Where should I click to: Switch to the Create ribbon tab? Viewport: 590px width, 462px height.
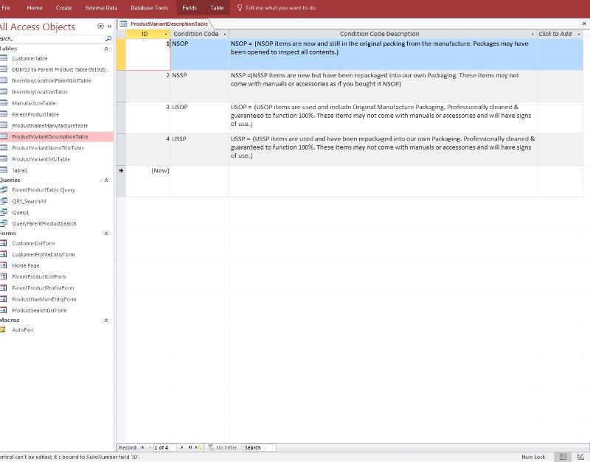[x=63, y=7]
